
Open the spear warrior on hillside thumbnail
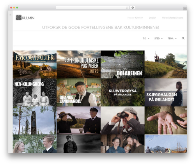(166, 64)
